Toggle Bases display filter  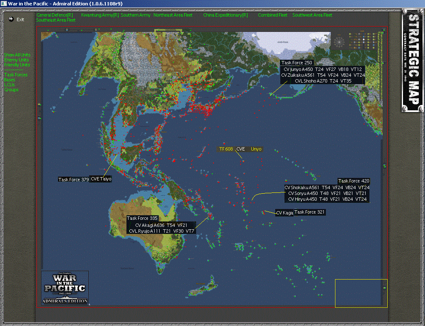(10, 80)
